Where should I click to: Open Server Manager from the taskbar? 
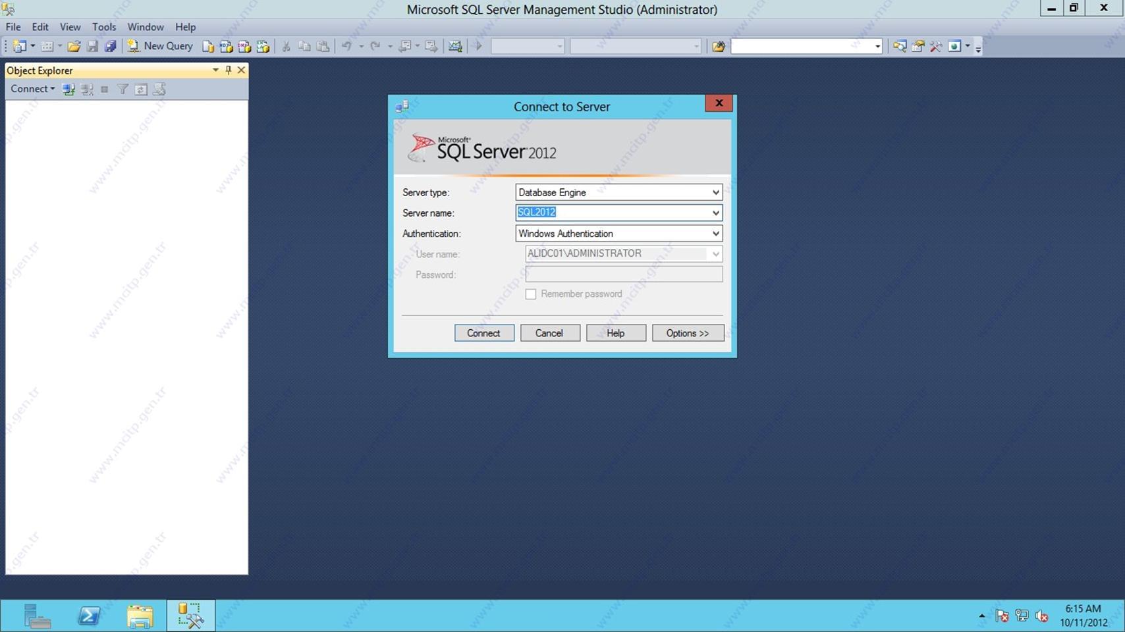pos(38,616)
